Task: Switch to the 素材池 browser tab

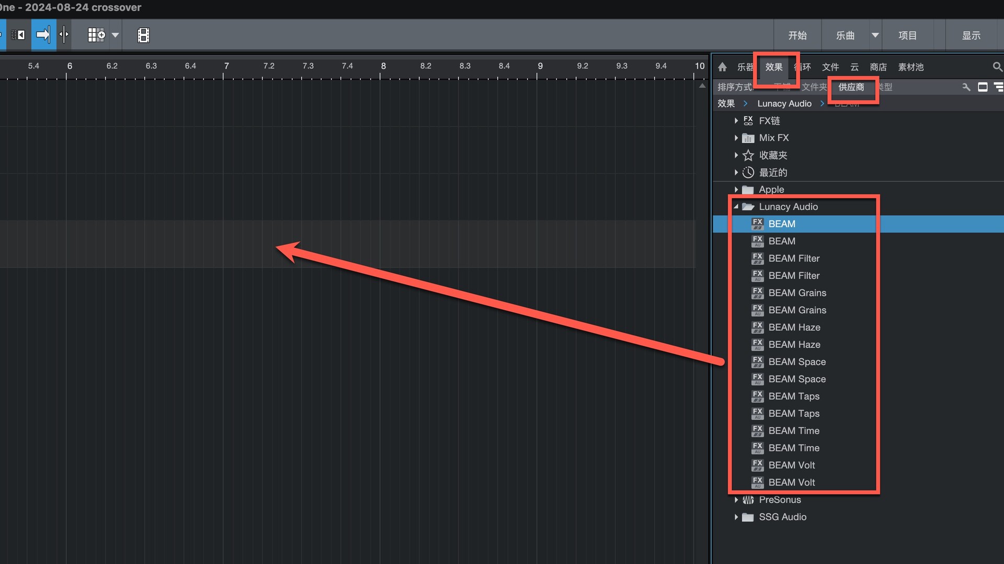Action: click(910, 67)
